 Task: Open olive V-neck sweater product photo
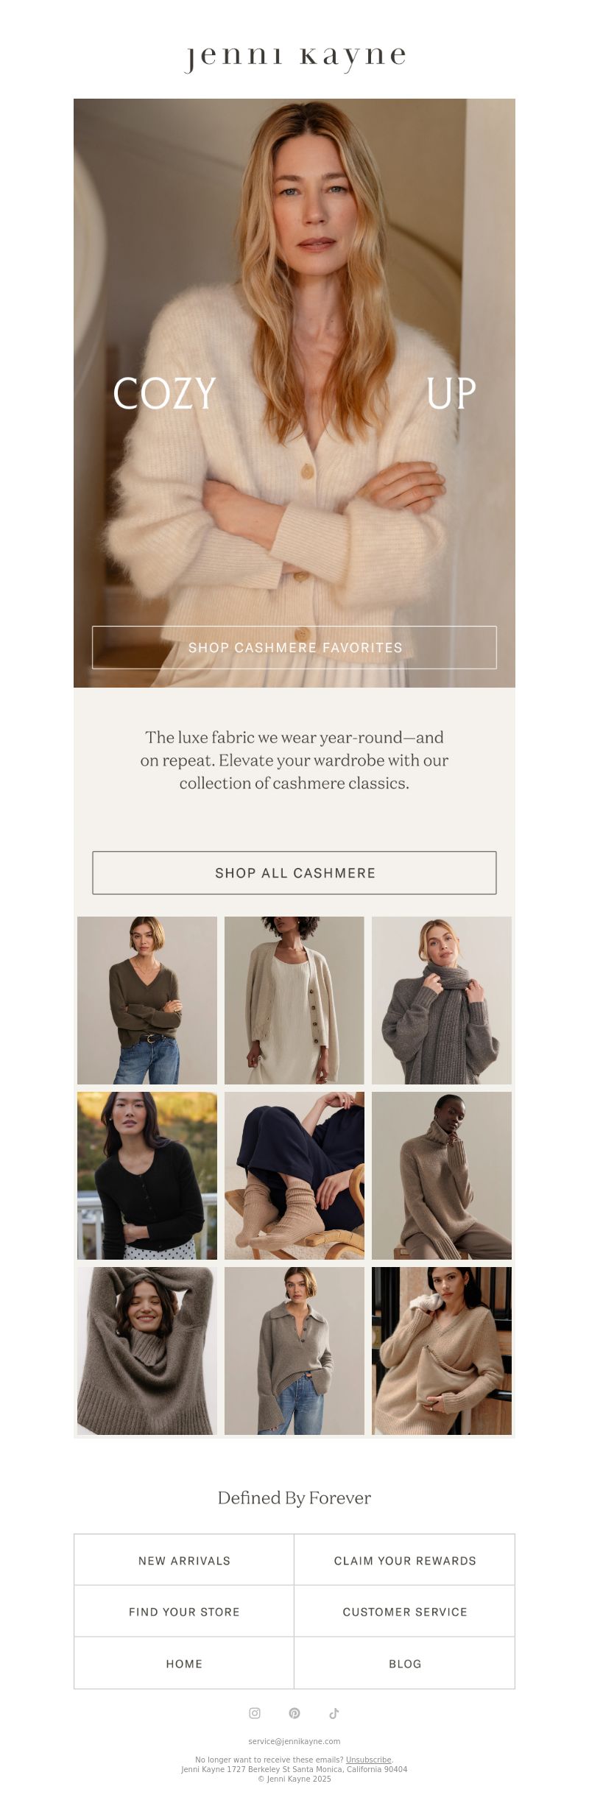point(147,1000)
